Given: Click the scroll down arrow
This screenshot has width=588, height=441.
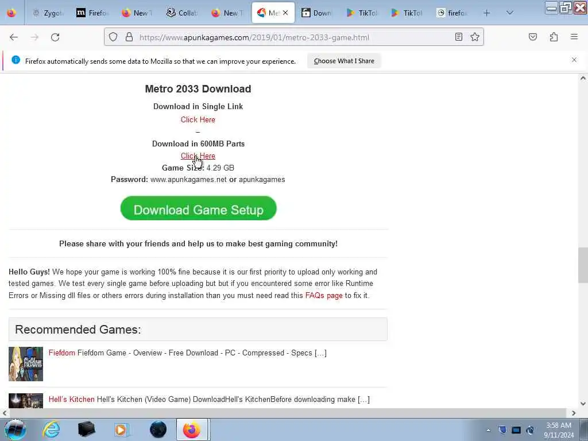Looking at the screenshot, I should 583,404.
